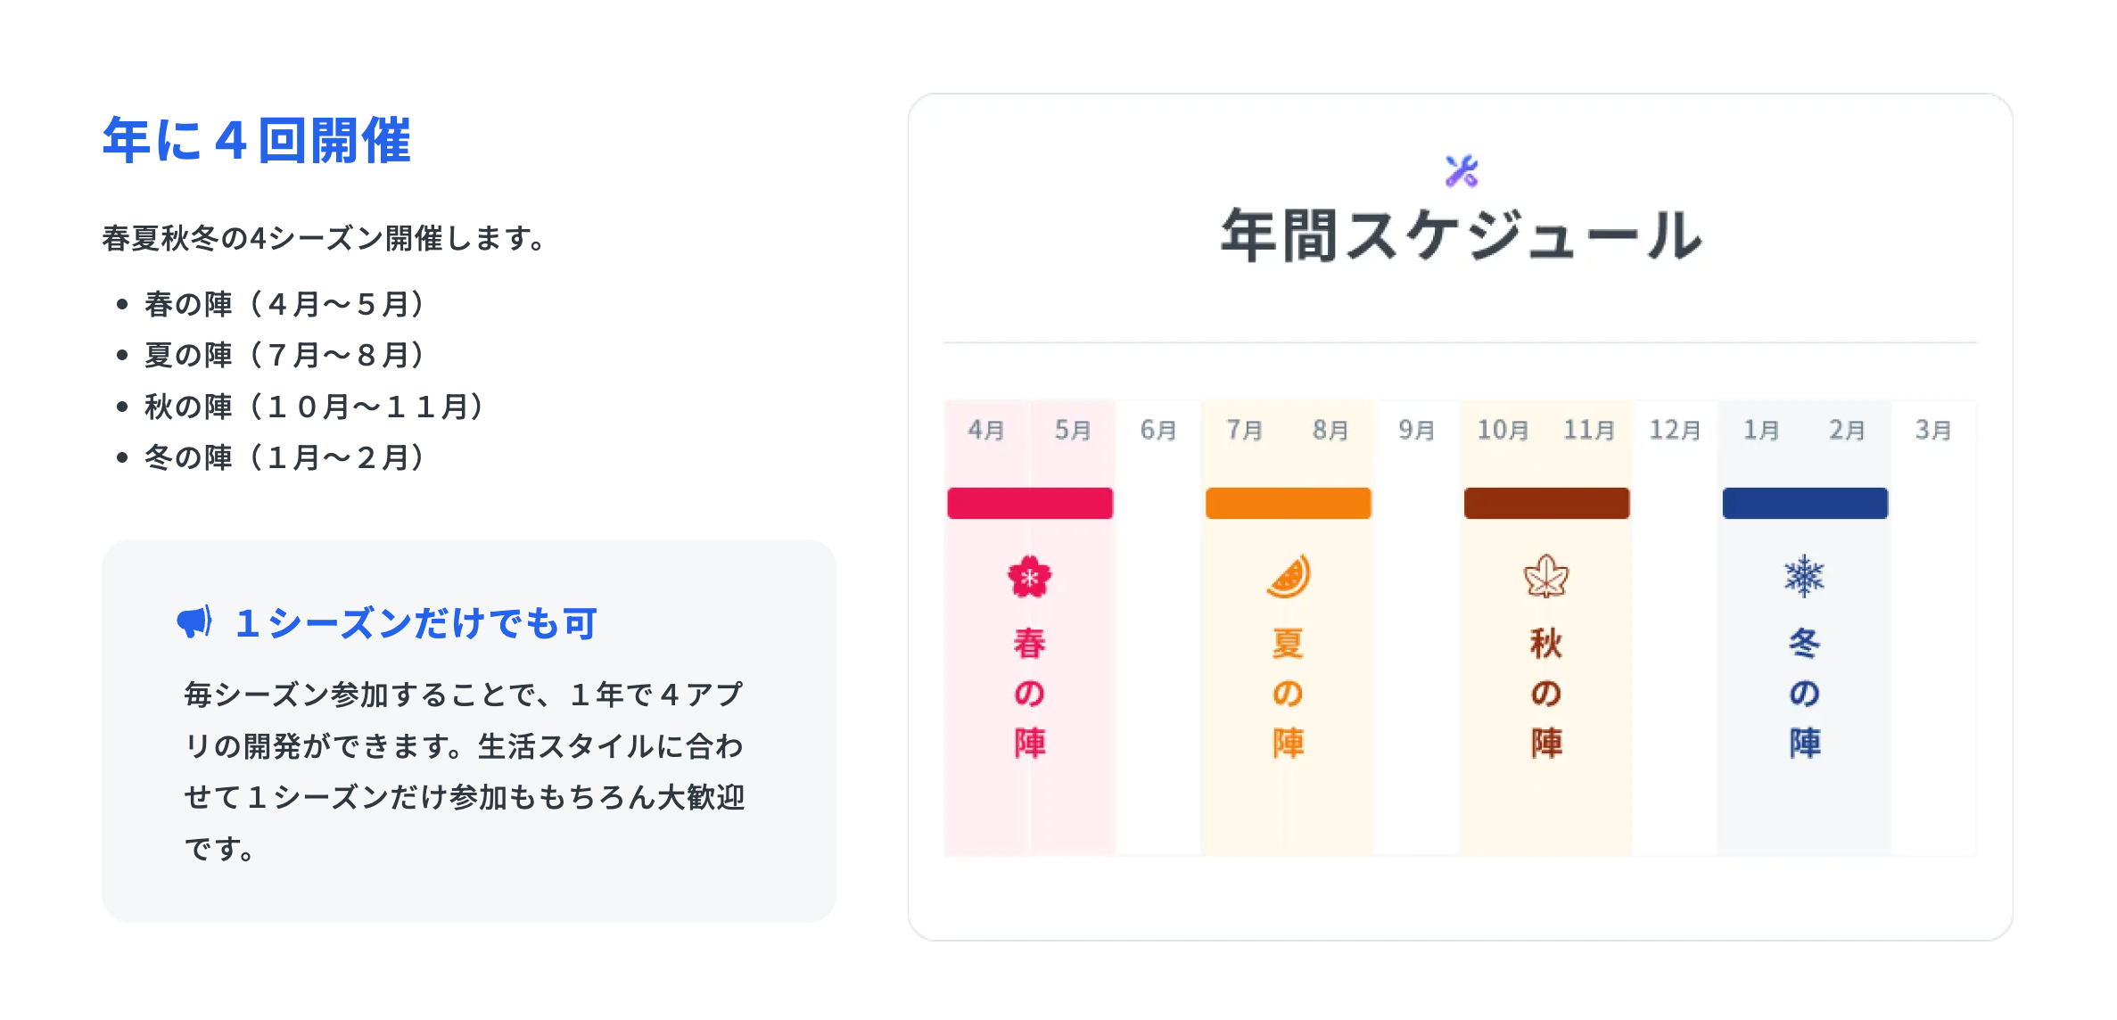This screenshot has width=2117, height=1020.
Task: Select the 6月 month column header
Action: pos(1157,431)
